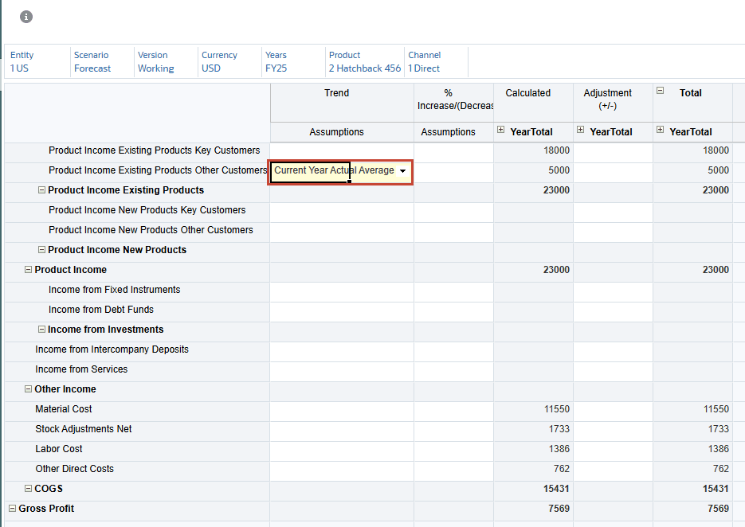Collapse the Gross Profit row
The width and height of the screenshot is (745, 527).
13,509
